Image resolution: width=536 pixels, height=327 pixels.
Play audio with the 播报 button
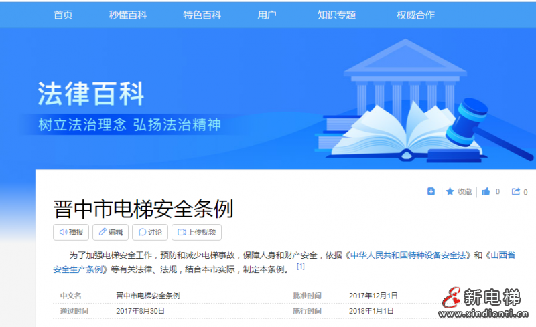(71, 232)
